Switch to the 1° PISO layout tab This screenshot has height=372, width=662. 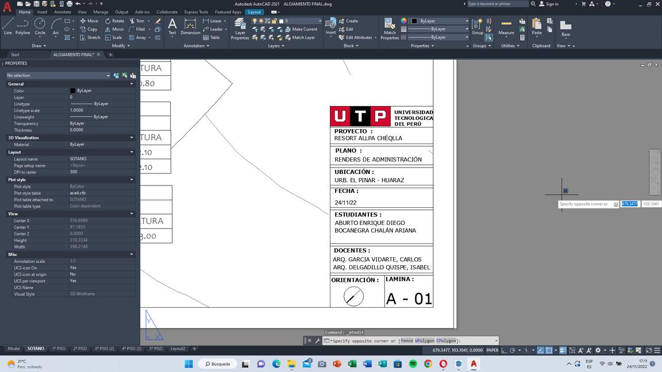tap(59, 349)
